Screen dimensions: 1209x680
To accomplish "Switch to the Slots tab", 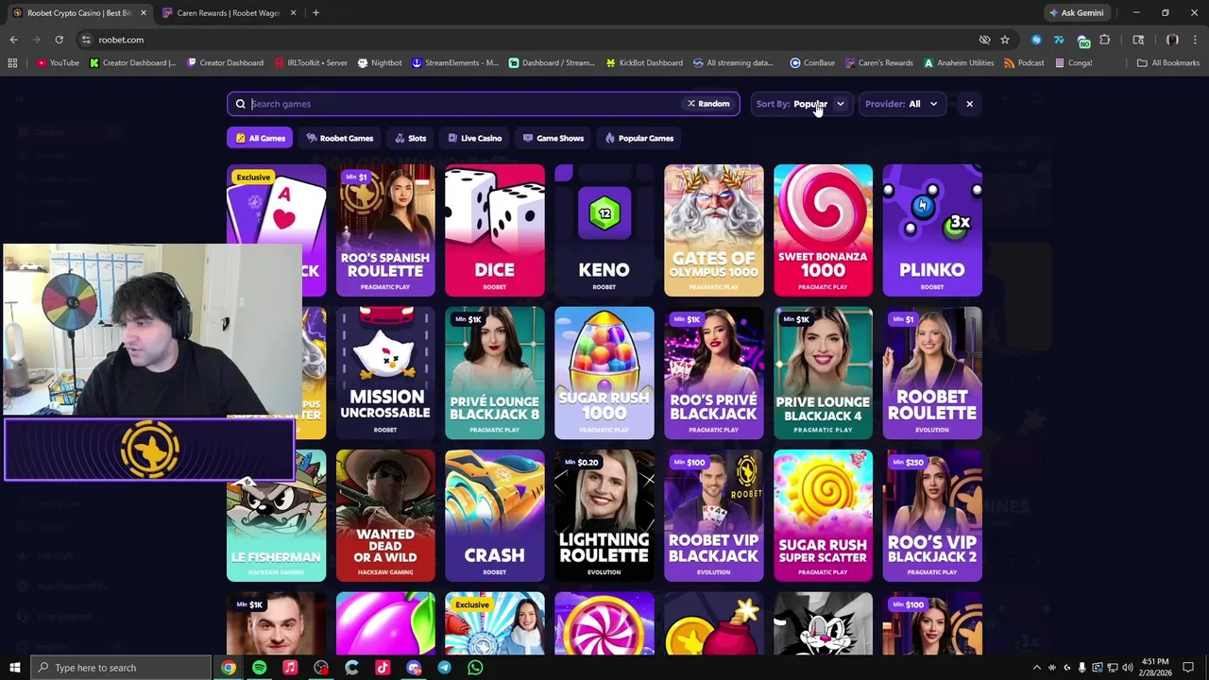I will (411, 138).
